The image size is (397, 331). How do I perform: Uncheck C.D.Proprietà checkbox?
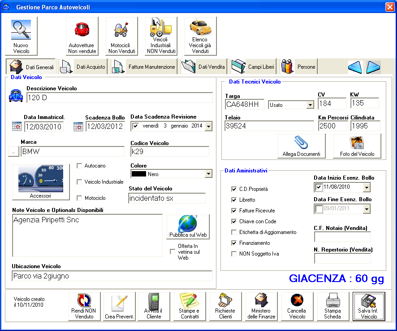click(234, 189)
